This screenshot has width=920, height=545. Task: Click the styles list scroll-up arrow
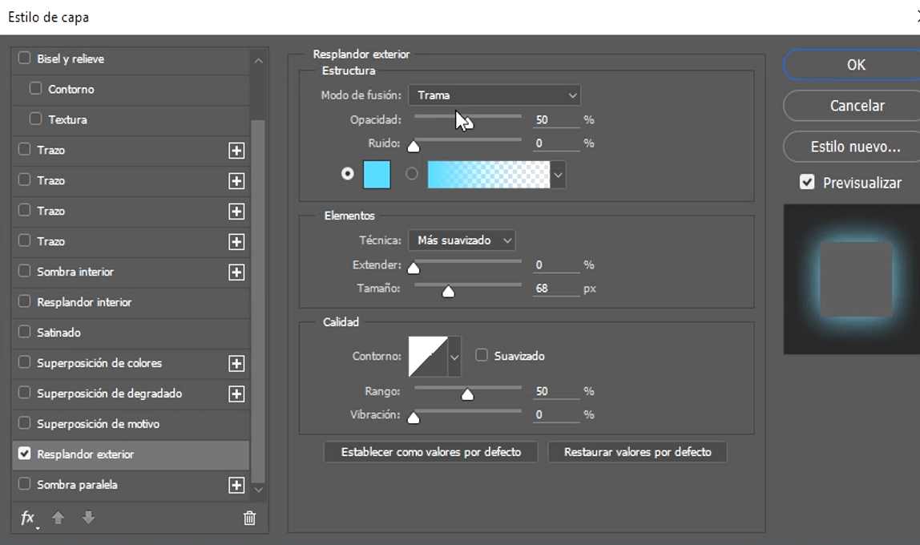click(258, 60)
